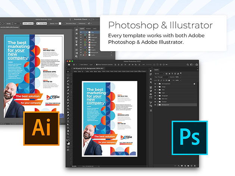Viewport: 235px width, 176px height.
Task: Click the Opacity style swatch in Illustrator
Action: 60,23
